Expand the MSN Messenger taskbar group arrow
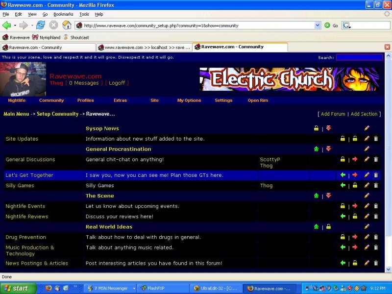 click(134, 288)
